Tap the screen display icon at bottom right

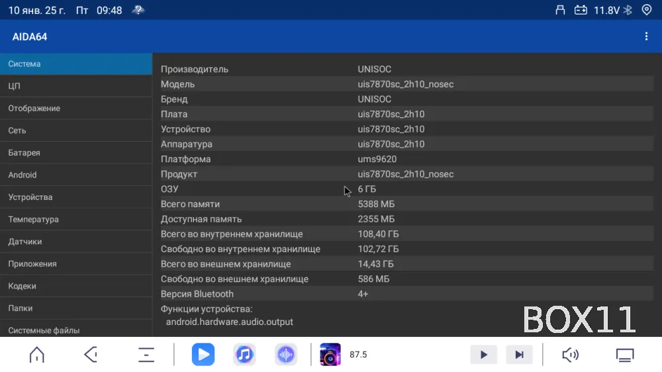click(625, 355)
